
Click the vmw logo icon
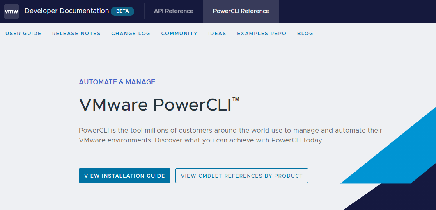[11, 11]
